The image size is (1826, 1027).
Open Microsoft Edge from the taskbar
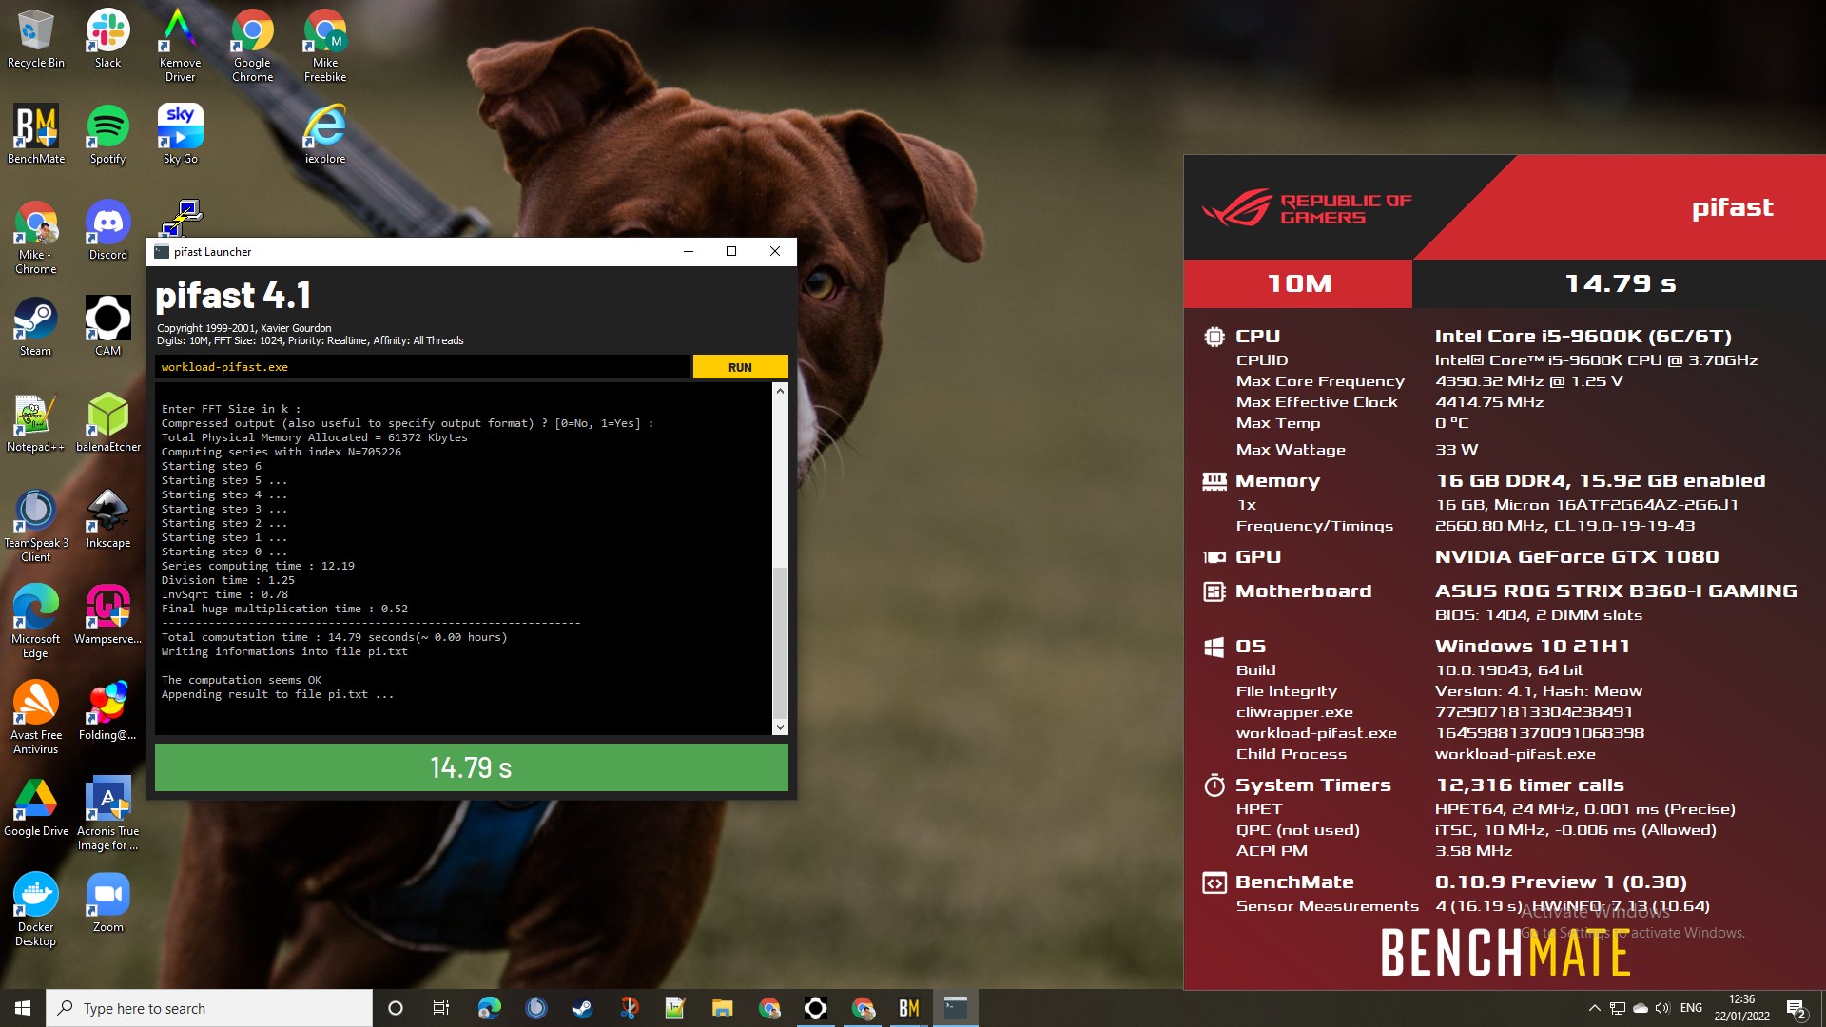[489, 1008]
